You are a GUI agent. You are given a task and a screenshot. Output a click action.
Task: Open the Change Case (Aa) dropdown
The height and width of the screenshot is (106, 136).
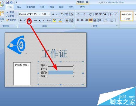click(x=49, y=20)
